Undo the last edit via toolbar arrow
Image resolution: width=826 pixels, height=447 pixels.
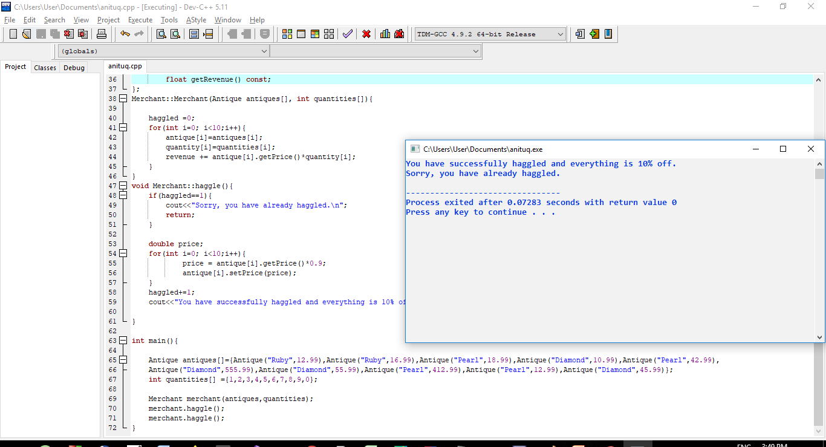click(x=125, y=34)
